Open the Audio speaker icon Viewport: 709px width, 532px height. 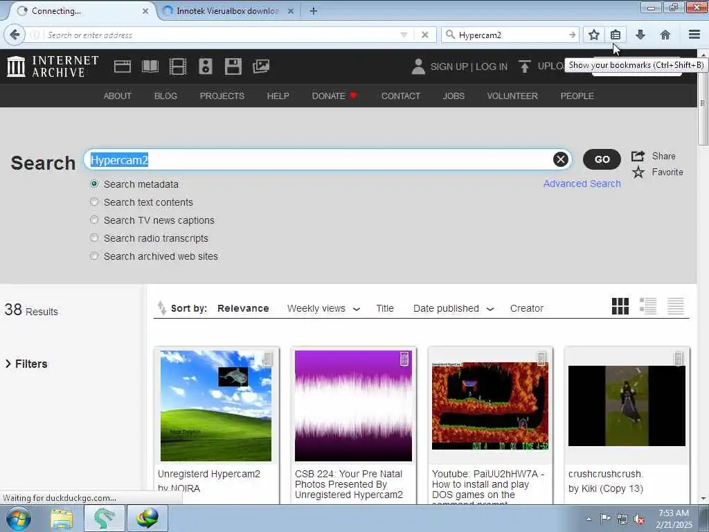(205, 66)
